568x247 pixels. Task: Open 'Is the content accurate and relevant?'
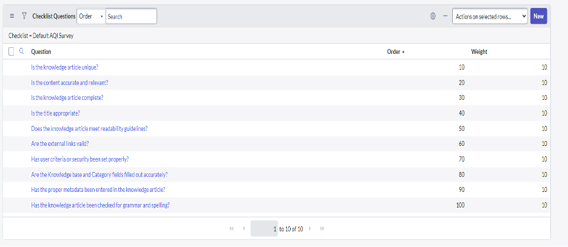coord(70,82)
